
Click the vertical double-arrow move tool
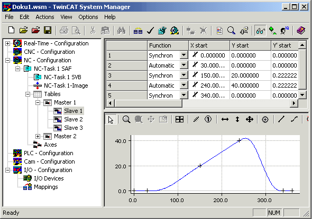click(237, 119)
